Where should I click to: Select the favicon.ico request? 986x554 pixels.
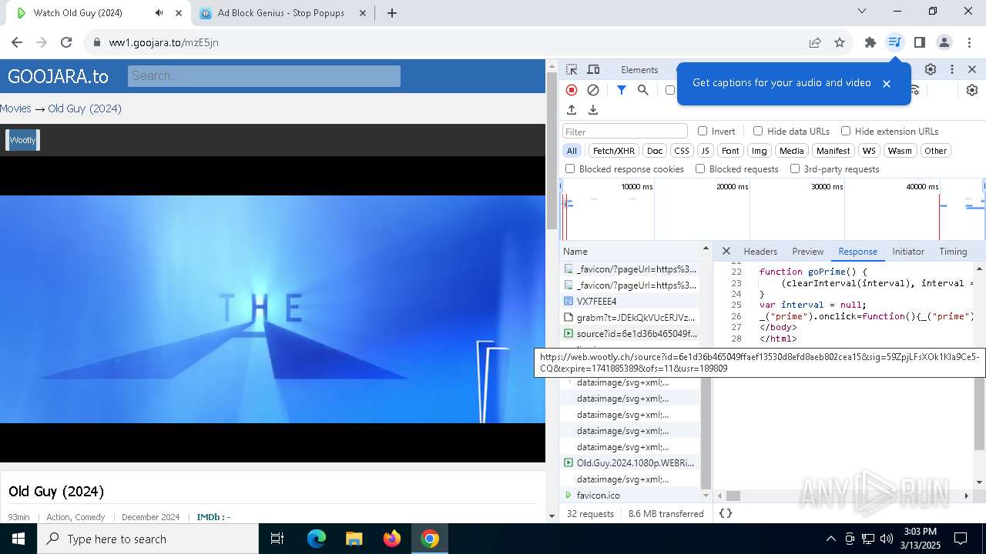pyautogui.click(x=630, y=495)
